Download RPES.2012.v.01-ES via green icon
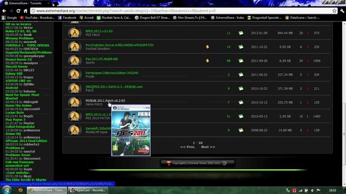The width and height of the screenshot is (346, 194). [x=241, y=33]
